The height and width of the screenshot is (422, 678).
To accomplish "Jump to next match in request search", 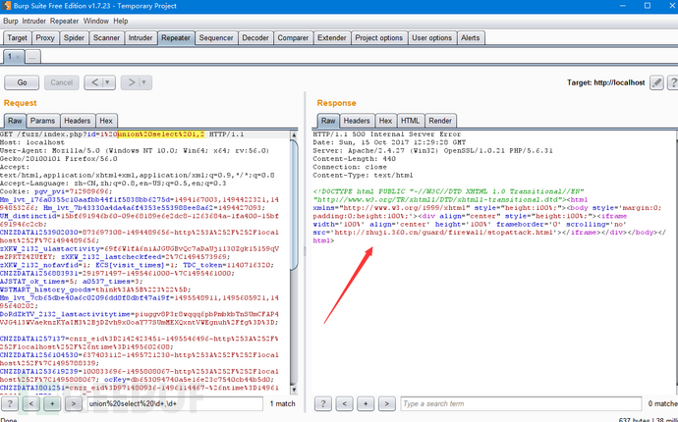I will 74,404.
